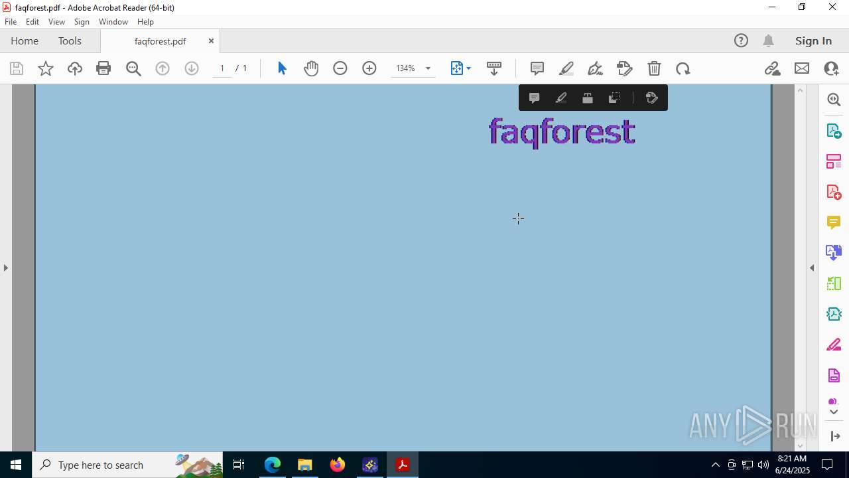The width and height of the screenshot is (849, 478).
Task: Open the Sign menu
Action: click(x=82, y=22)
